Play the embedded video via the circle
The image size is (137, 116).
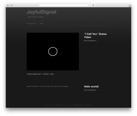pos(53,52)
